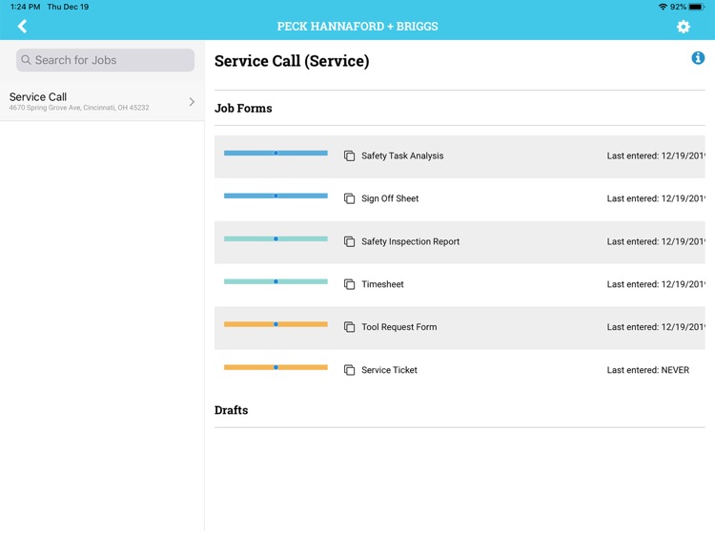Open settings via the gear icon
715x536 pixels.
click(x=683, y=27)
